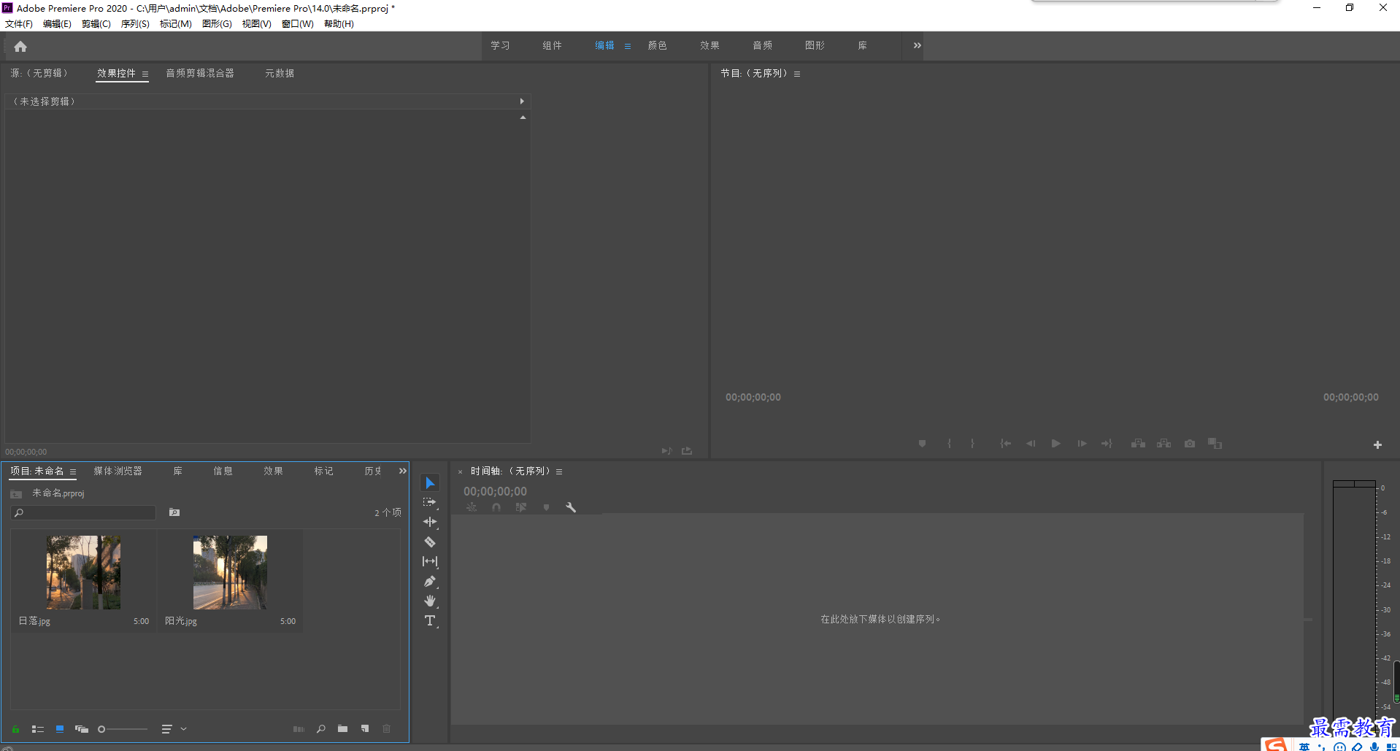Screen dimensions: 1400x751
Task: Click the Extract button in Program monitor
Action: [1164, 443]
